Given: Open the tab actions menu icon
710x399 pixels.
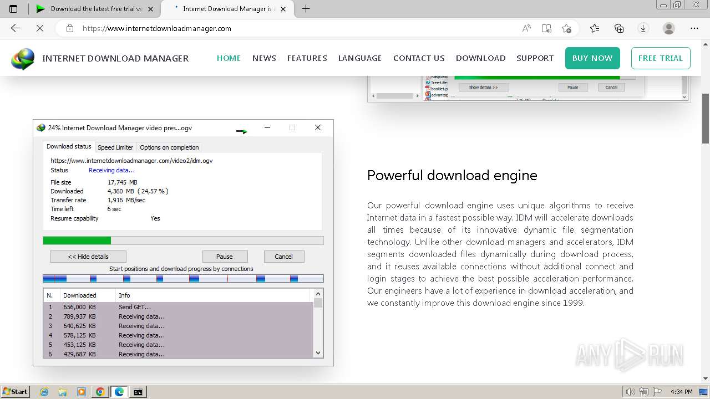Looking at the screenshot, I should click(13, 8).
